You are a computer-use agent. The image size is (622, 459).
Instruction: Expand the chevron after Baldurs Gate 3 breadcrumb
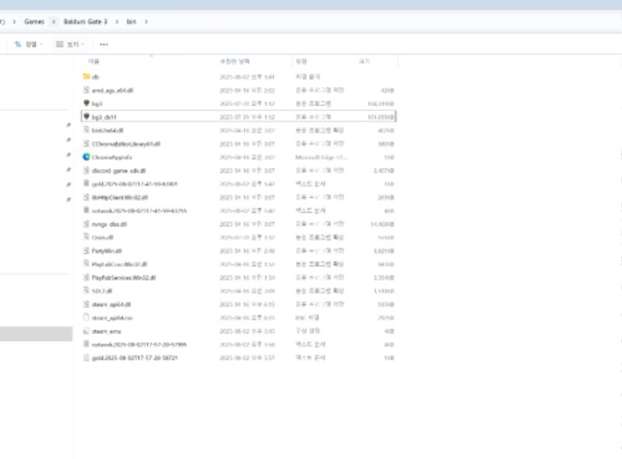pos(117,22)
